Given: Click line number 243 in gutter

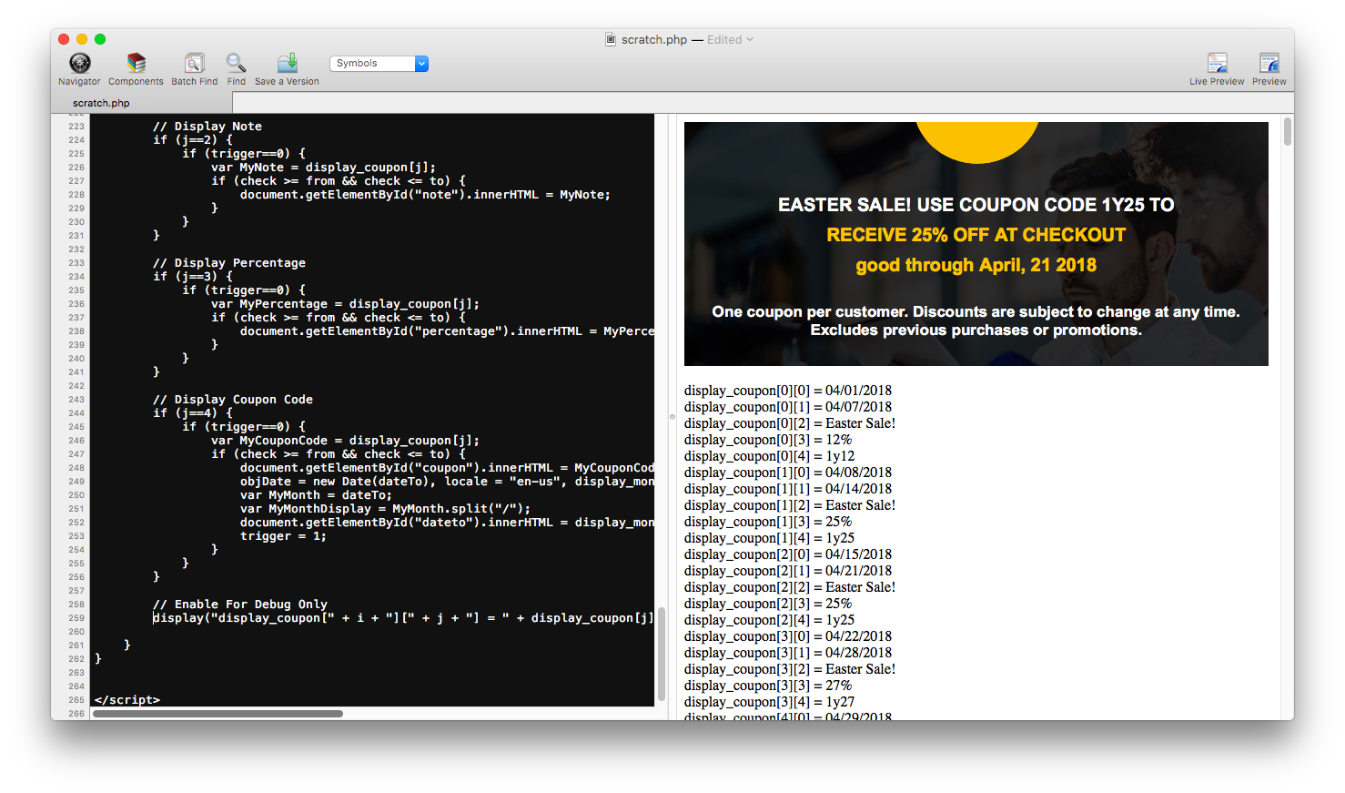Looking at the screenshot, I should [x=76, y=400].
